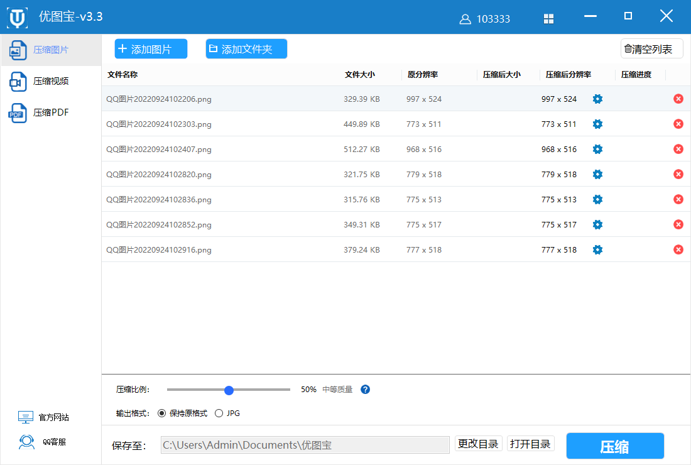
Task: Remove QQ图片20220924102407.png with red delete icon
Action: tap(678, 150)
